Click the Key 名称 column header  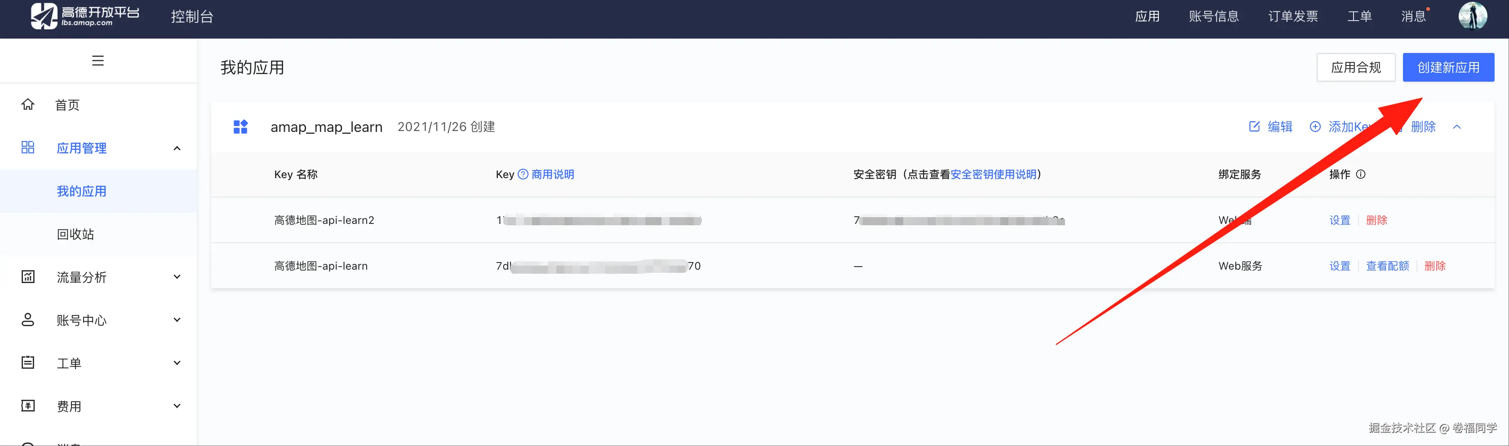point(296,174)
